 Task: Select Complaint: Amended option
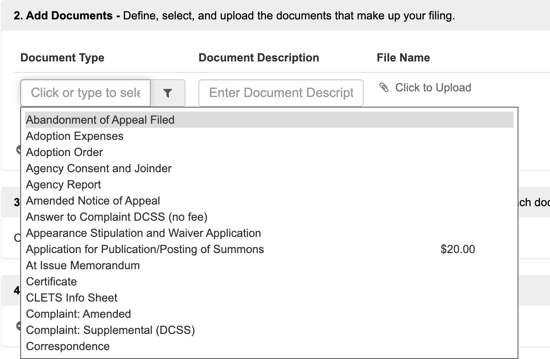click(x=79, y=314)
